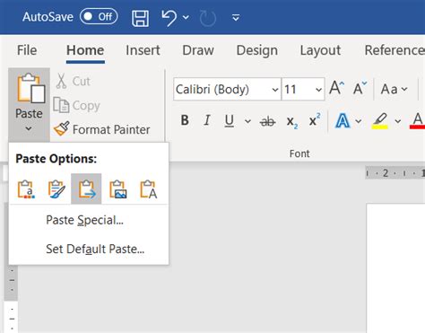
Task: Switch to the Home tab
Action: coord(85,50)
